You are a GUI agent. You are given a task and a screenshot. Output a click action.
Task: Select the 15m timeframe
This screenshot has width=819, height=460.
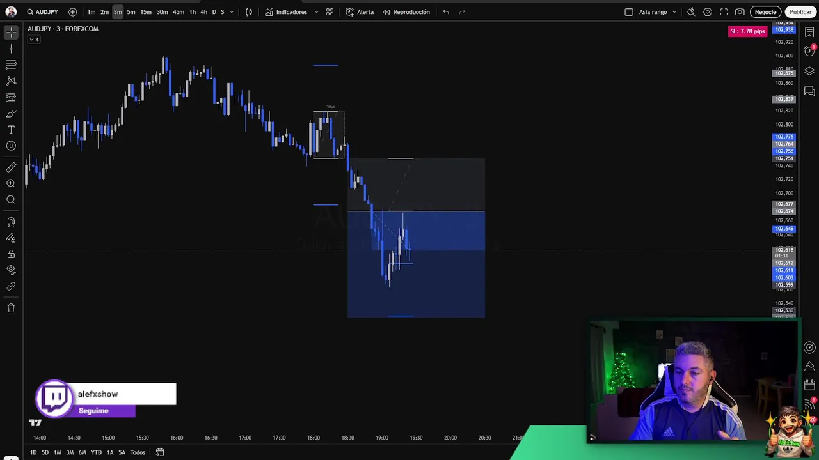(146, 11)
